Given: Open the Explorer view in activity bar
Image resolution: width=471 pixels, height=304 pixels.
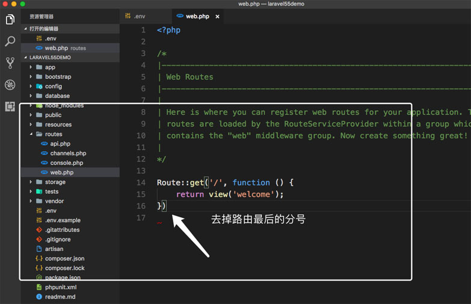Looking at the screenshot, I should (x=10, y=19).
